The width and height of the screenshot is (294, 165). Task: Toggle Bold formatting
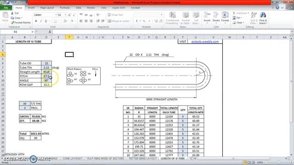36,21
